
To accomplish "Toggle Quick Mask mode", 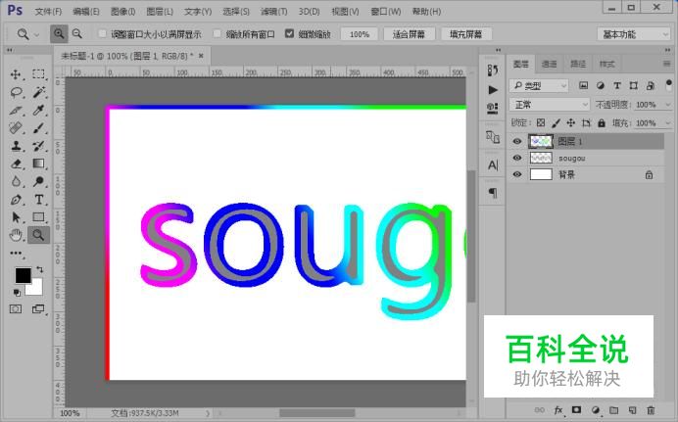I will 16,308.
